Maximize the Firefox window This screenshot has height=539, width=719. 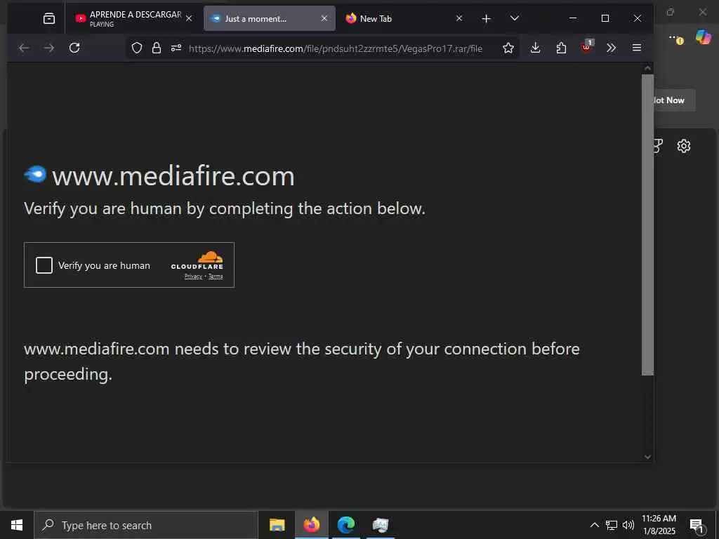[x=605, y=18]
